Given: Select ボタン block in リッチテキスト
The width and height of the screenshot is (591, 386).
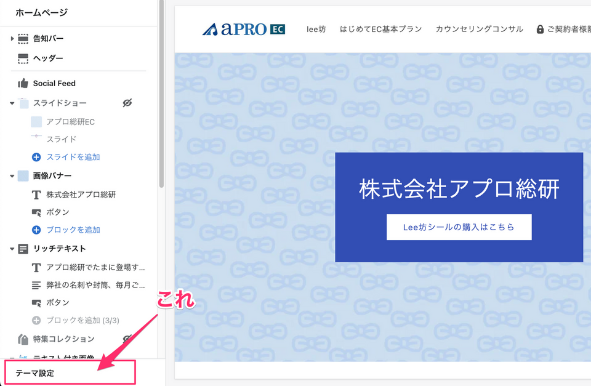Looking at the screenshot, I should (58, 303).
